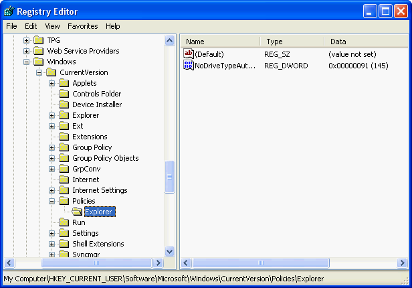Click the NoDriveTypeAutoRun DWORD value icon
412x288 pixels.
189,65
